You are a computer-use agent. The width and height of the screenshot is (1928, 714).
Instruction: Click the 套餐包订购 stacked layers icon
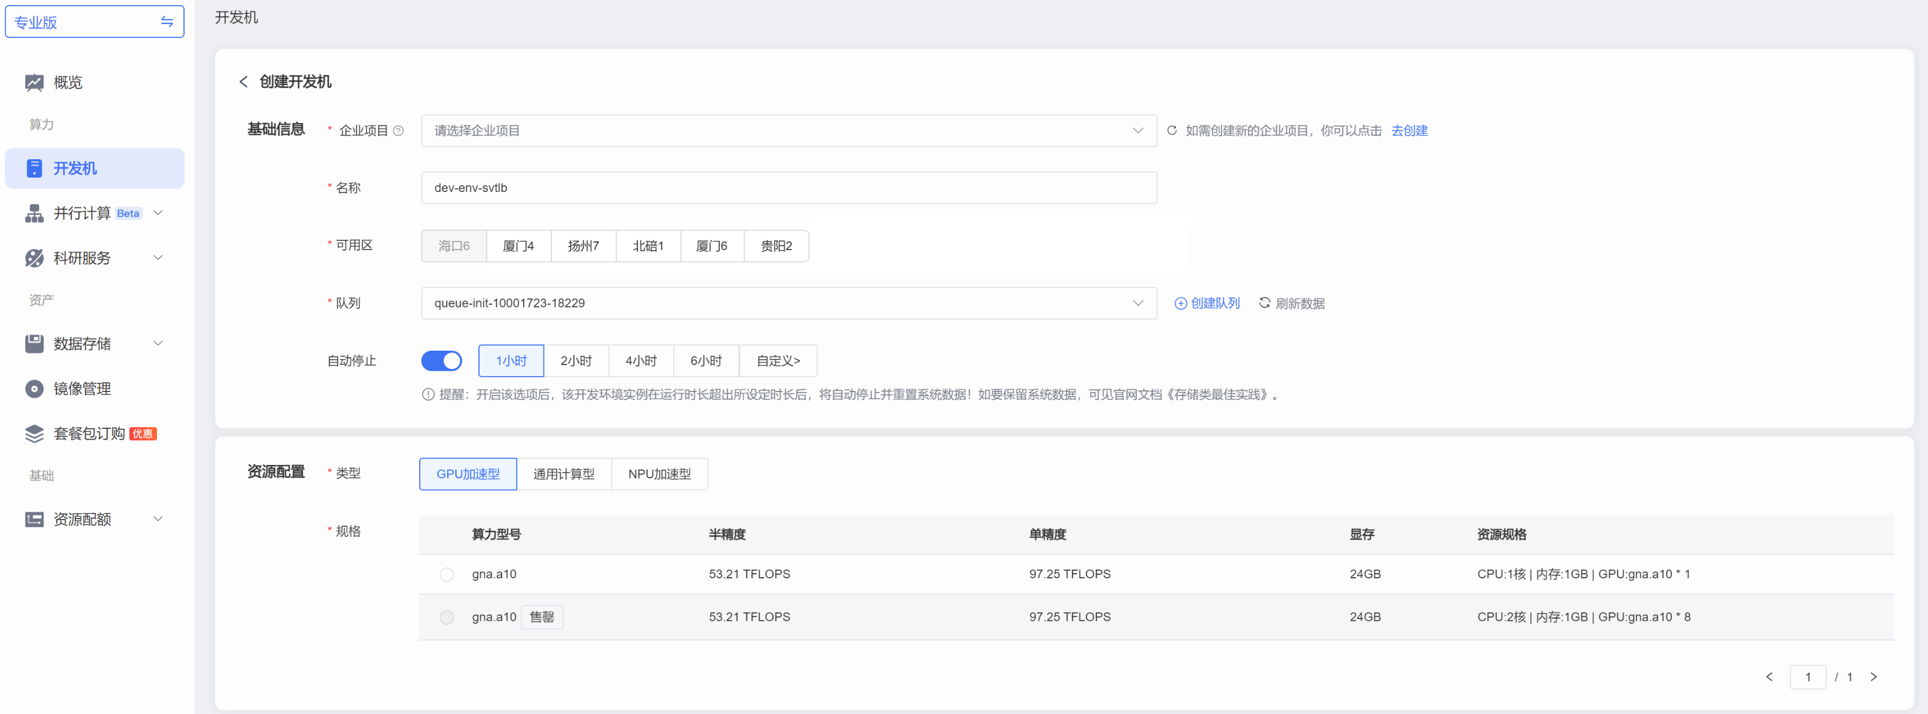[34, 433]
